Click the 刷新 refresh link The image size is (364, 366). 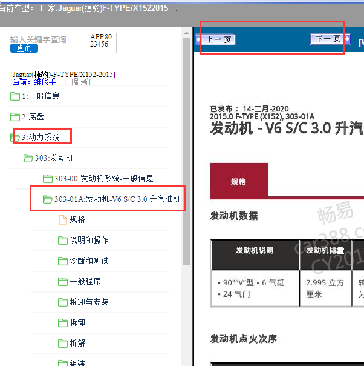81,82
